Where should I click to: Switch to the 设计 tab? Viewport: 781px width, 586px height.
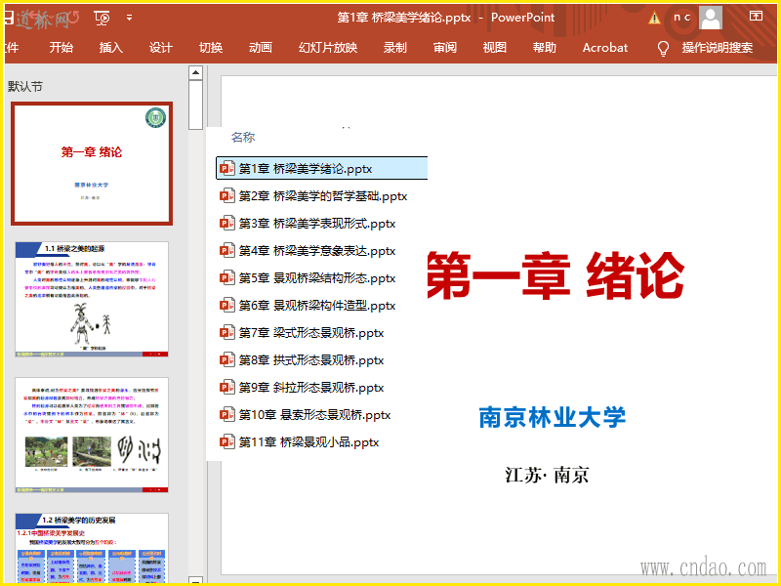(x=160, y=48)
